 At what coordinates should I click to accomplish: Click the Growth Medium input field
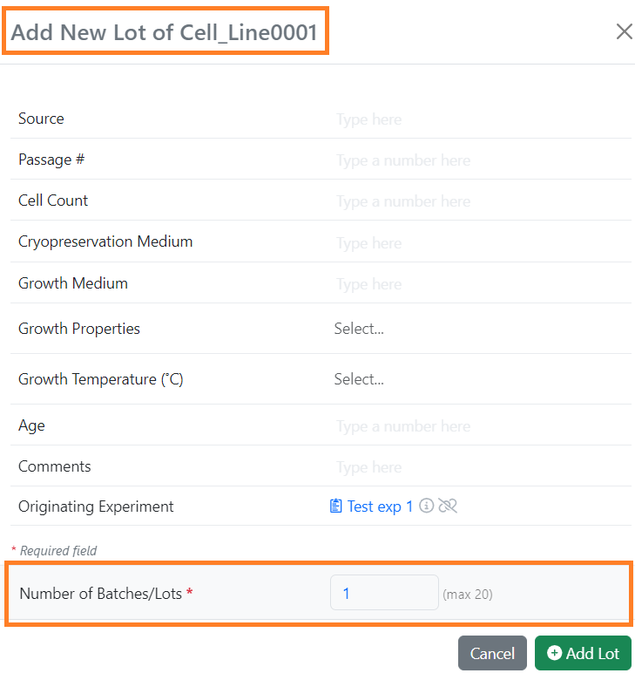[481, 284]
